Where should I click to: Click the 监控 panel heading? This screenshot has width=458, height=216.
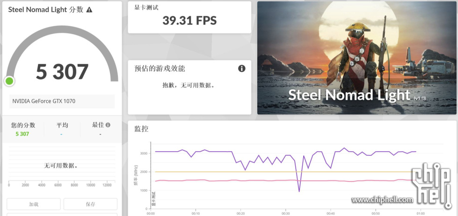[x=141, y=129]
